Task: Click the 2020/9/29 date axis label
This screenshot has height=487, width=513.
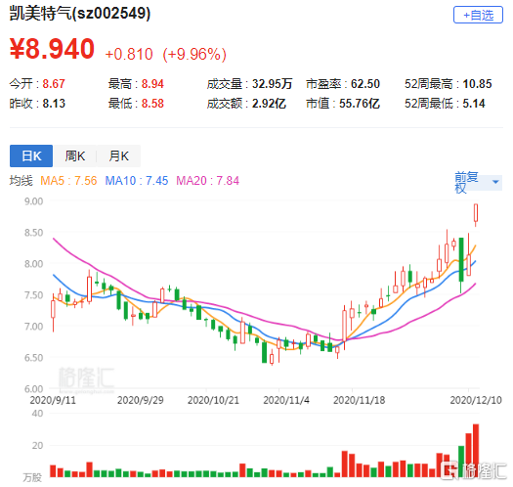Action: tap(141, 400)
